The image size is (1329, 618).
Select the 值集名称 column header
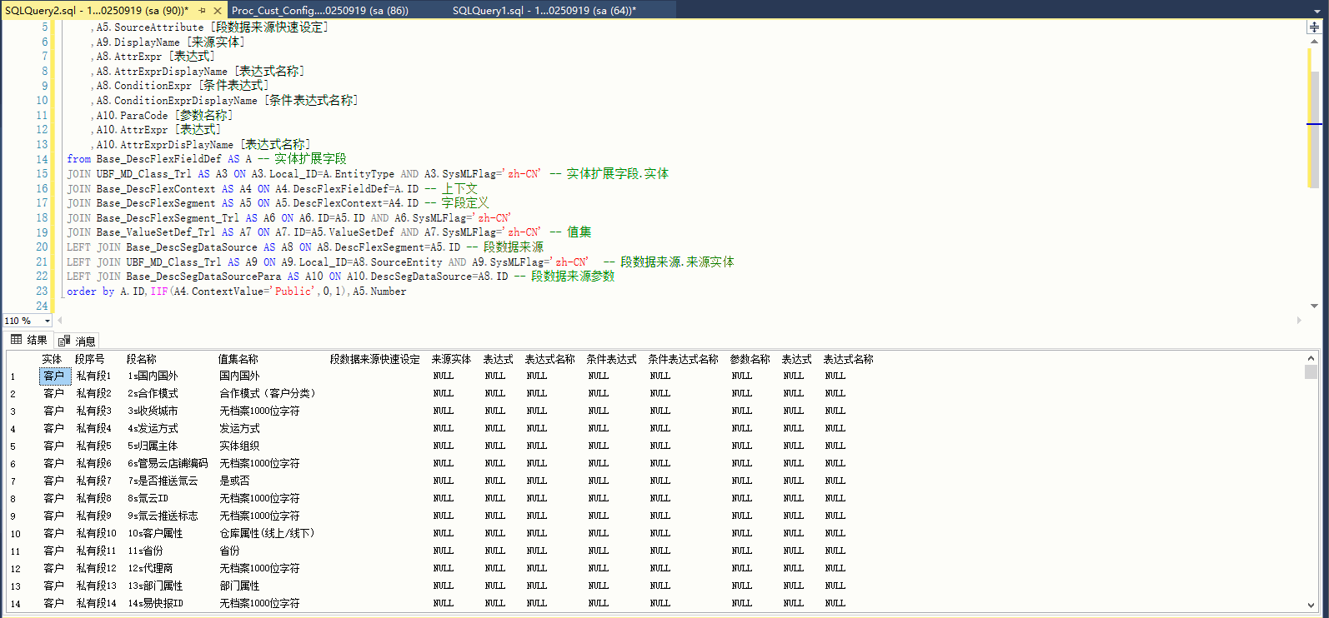click(238, 359)
